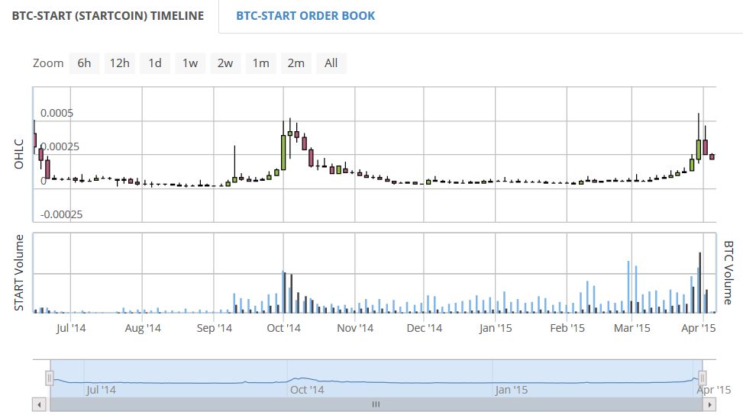
Task: Select the BTC-START (STARTCOIN) TIMELINE tab
Action: (x=108, y=15)
